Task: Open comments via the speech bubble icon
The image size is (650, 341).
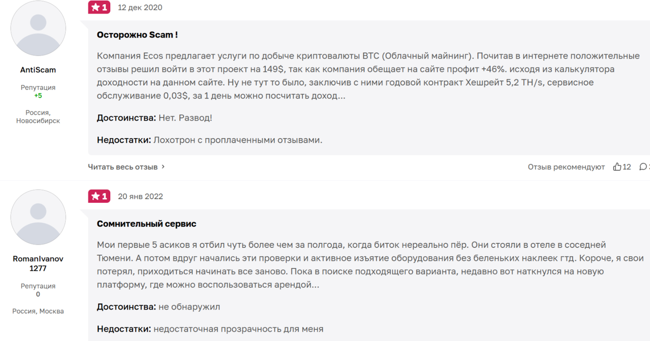Action: 643,167
